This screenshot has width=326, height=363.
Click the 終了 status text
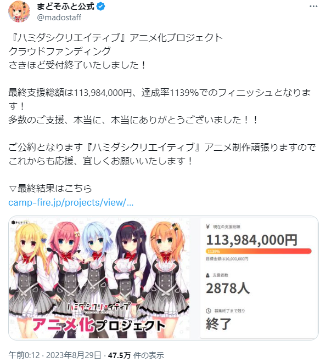[218, 324]
